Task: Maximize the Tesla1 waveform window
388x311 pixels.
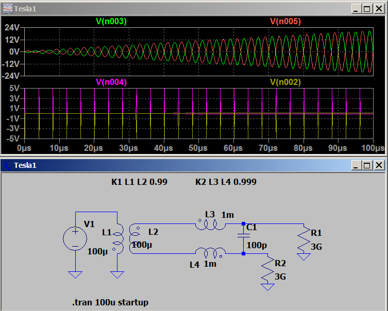Action: point(367,9)
